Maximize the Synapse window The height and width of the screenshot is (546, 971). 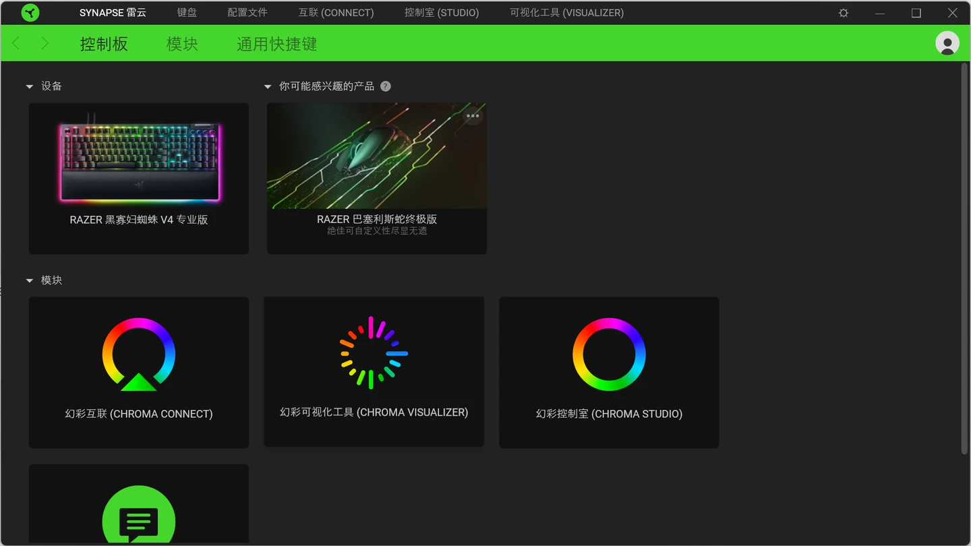(916, 13)
